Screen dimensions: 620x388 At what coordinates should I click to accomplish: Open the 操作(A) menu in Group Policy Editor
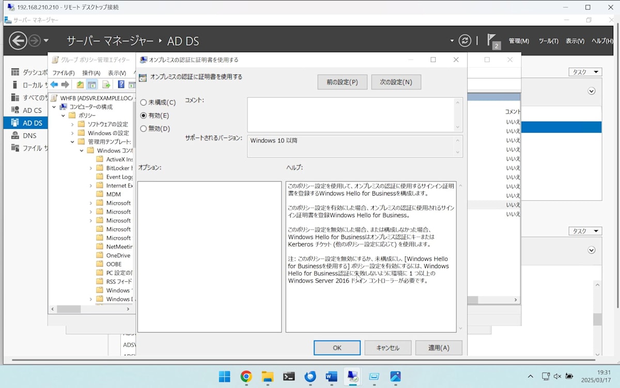tap(92, 73)
